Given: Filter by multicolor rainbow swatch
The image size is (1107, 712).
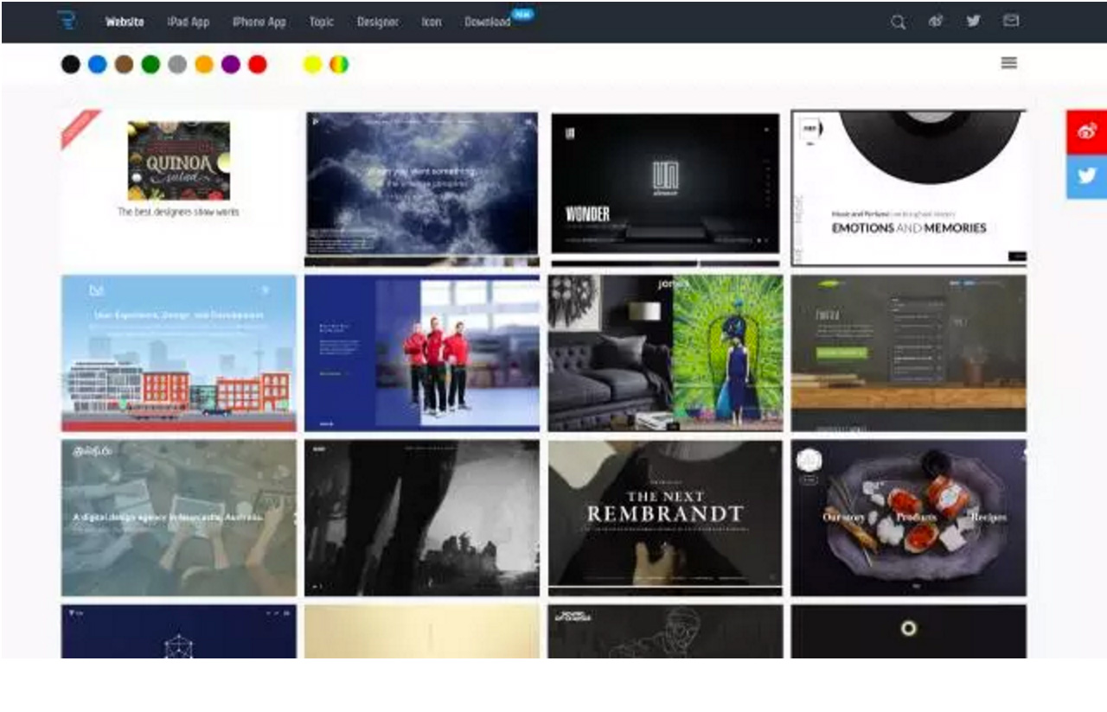Looking at the screenshot, I should click(339, 64).
